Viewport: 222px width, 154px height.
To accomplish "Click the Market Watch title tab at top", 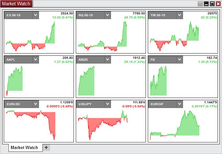I will (16, 4).
